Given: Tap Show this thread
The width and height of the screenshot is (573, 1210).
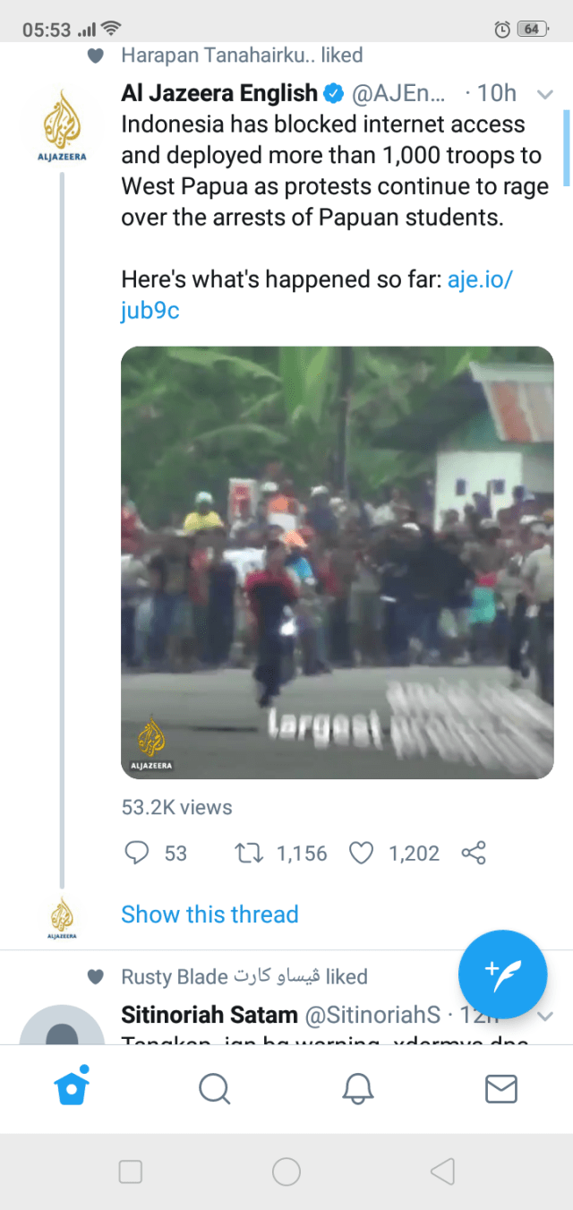Looking at the screenshot, I should pyautogui.click(x=210, y=914).
